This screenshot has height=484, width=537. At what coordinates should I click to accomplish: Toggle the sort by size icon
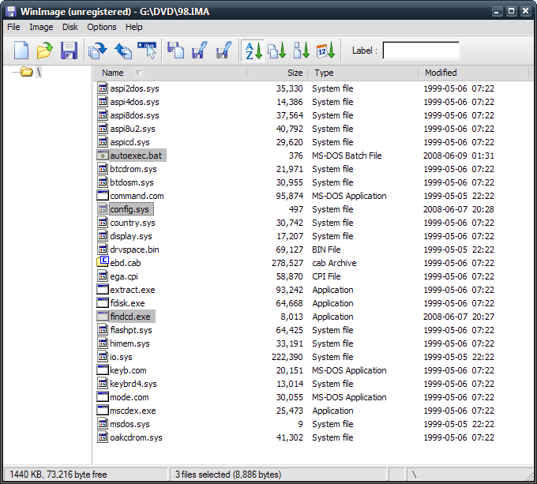pos(302,51)
